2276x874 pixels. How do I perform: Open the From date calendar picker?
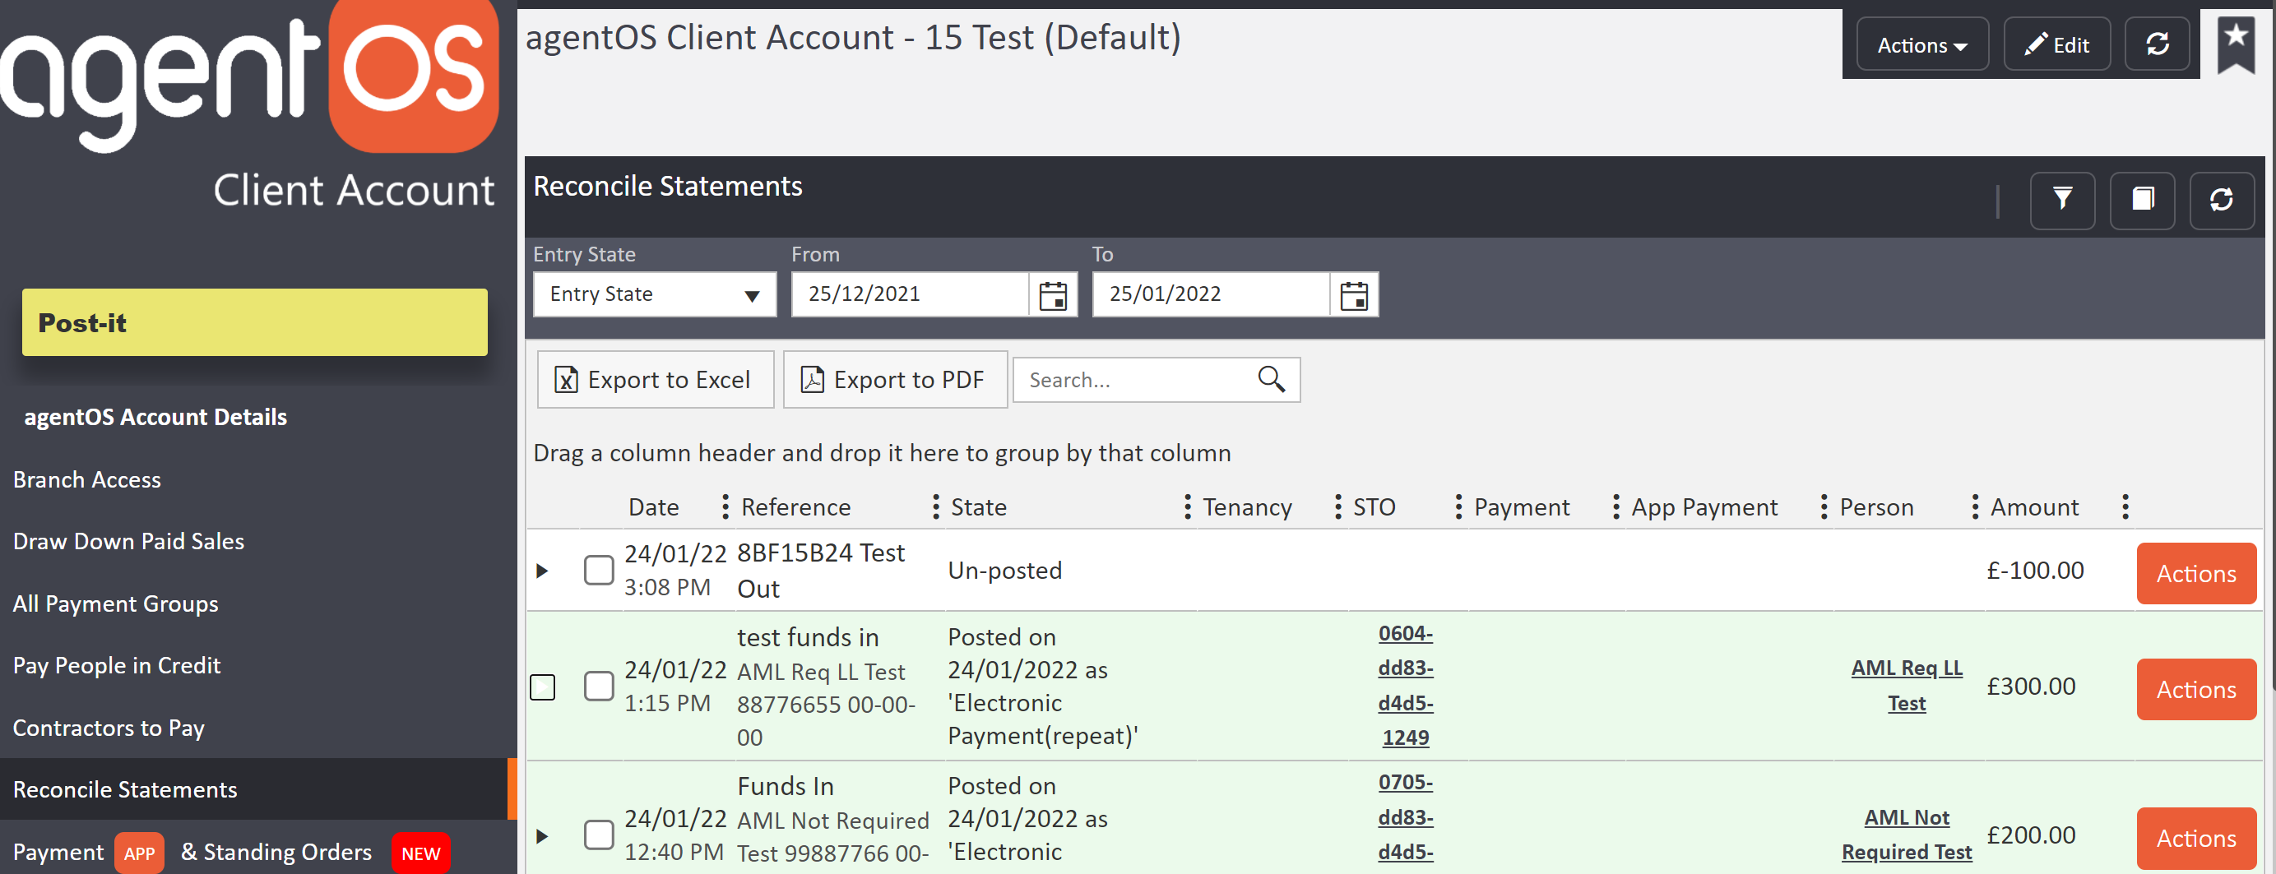[1052, 295]
